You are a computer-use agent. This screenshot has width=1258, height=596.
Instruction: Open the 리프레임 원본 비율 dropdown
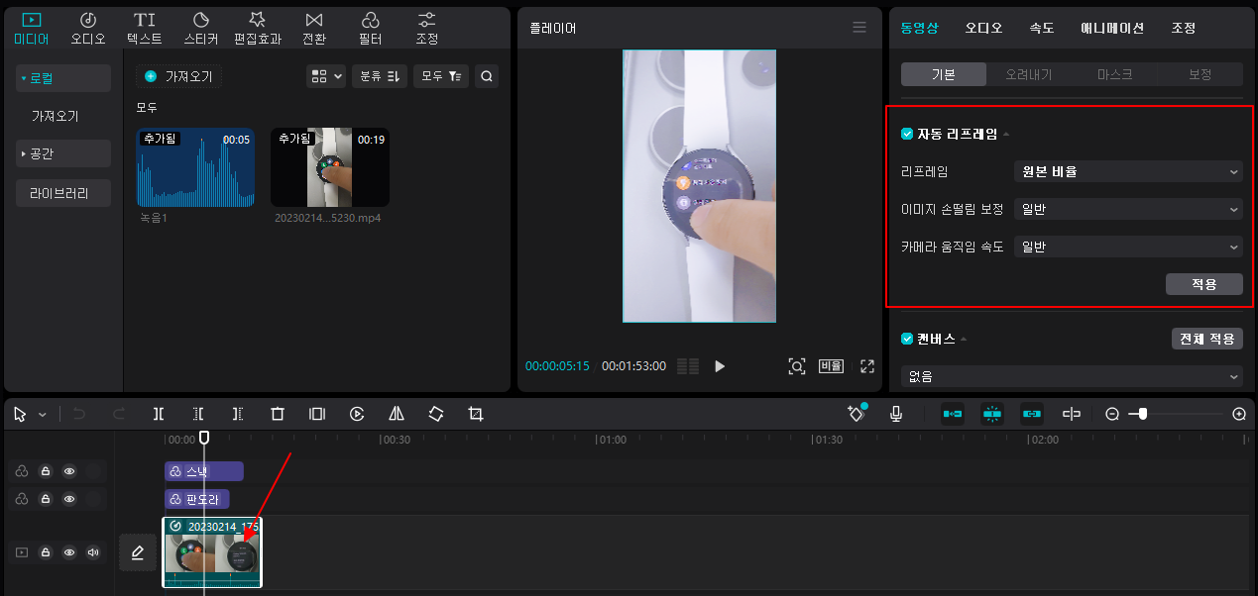tap(1128, 171)
